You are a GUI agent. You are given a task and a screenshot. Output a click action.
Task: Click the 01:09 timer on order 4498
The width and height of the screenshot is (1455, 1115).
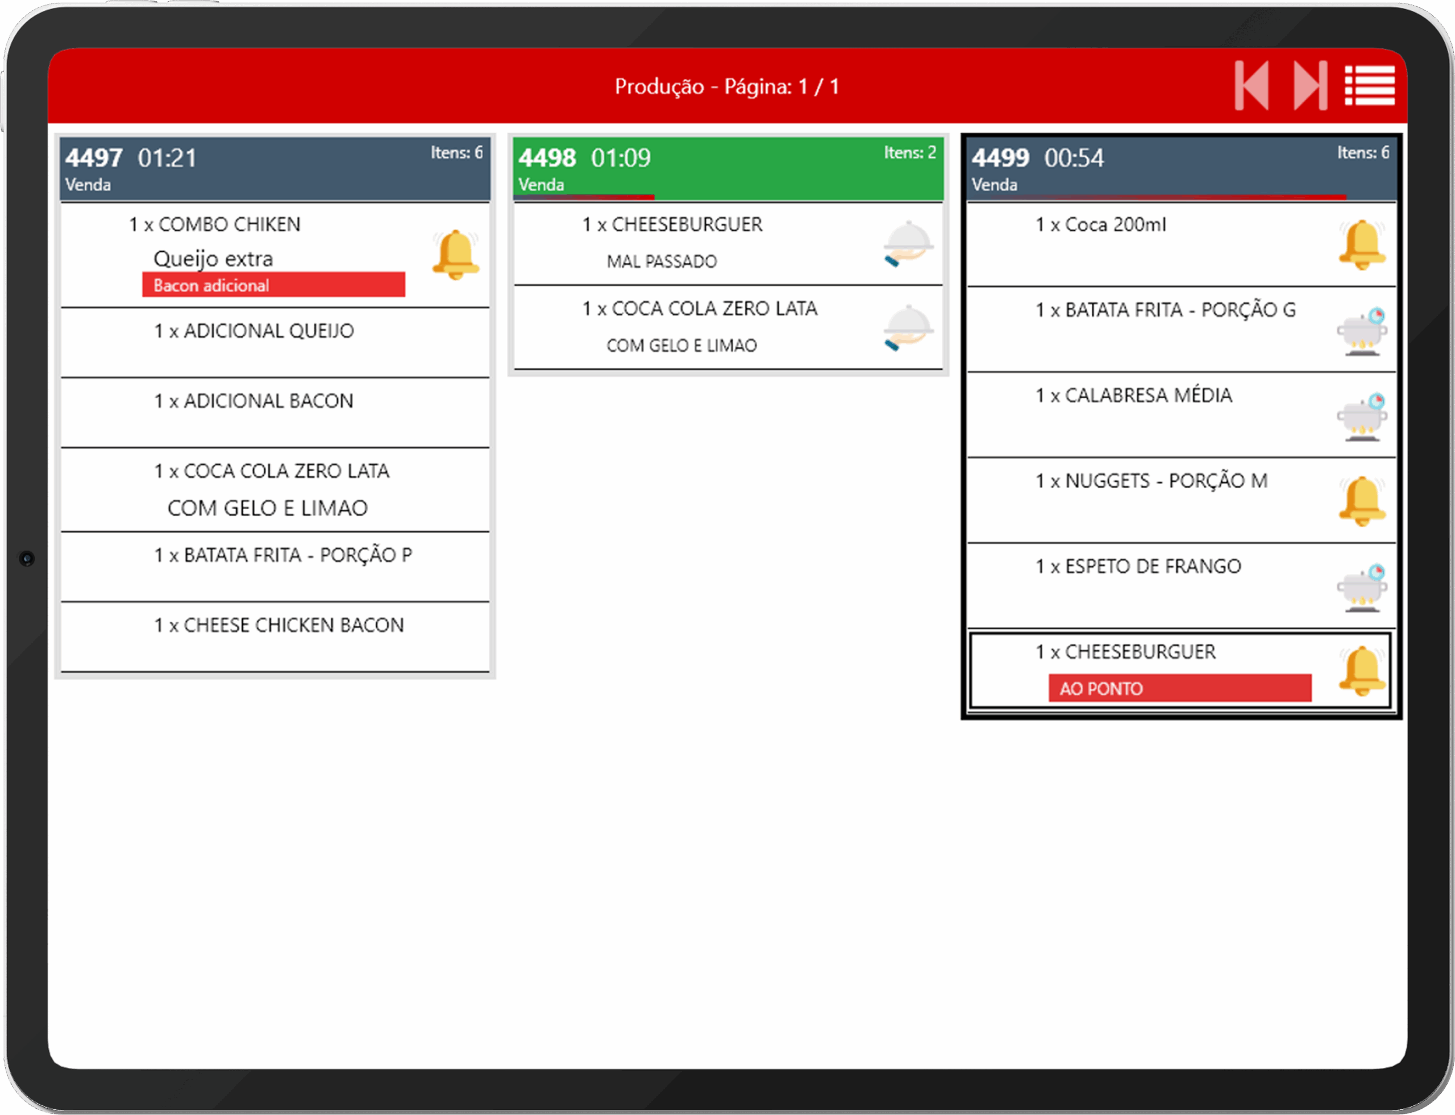(x=621, y=158)
